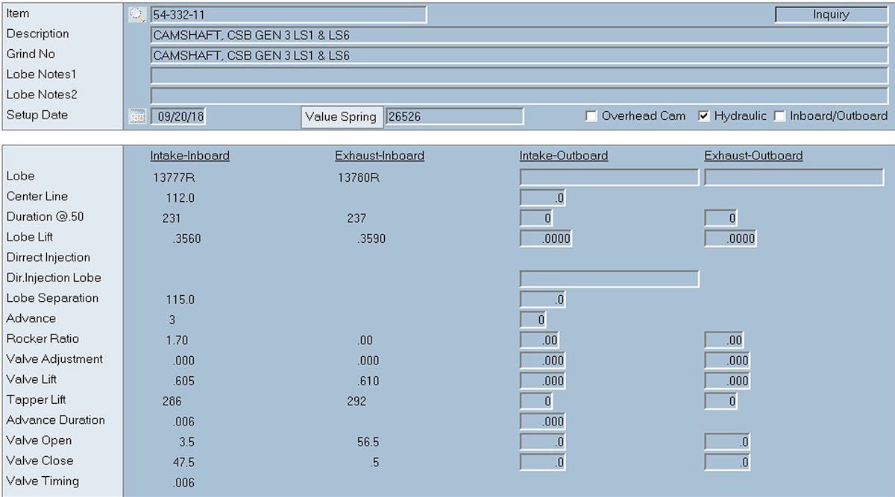Viewport: 895px width, 497px height.
Task: Click the Dir.Injection Lobe outboard field
Action: [609, 279]
